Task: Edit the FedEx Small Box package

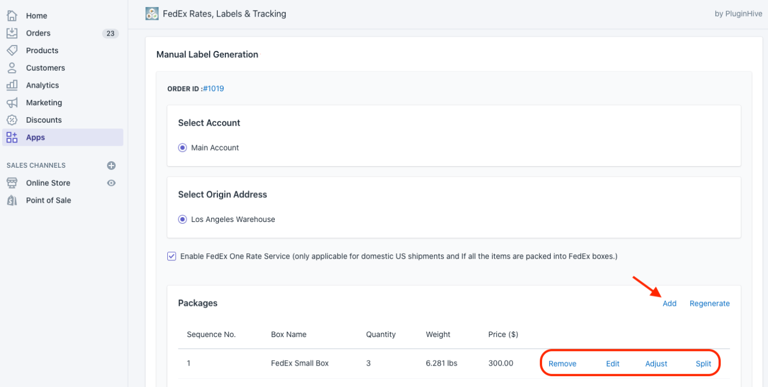Action: (x=613, y=363)
